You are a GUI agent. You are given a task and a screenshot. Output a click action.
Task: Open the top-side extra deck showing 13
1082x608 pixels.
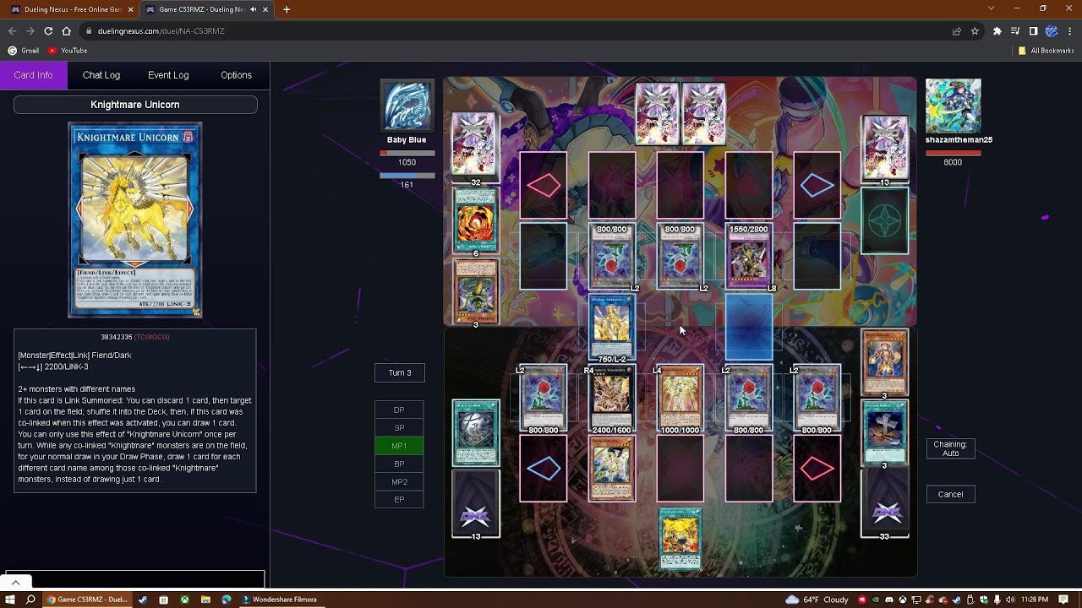pos(885,149)
